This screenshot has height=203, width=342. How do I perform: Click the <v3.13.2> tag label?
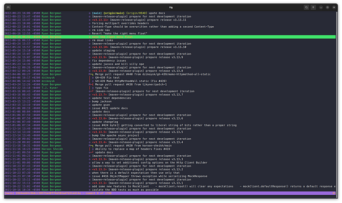point(99,169)
